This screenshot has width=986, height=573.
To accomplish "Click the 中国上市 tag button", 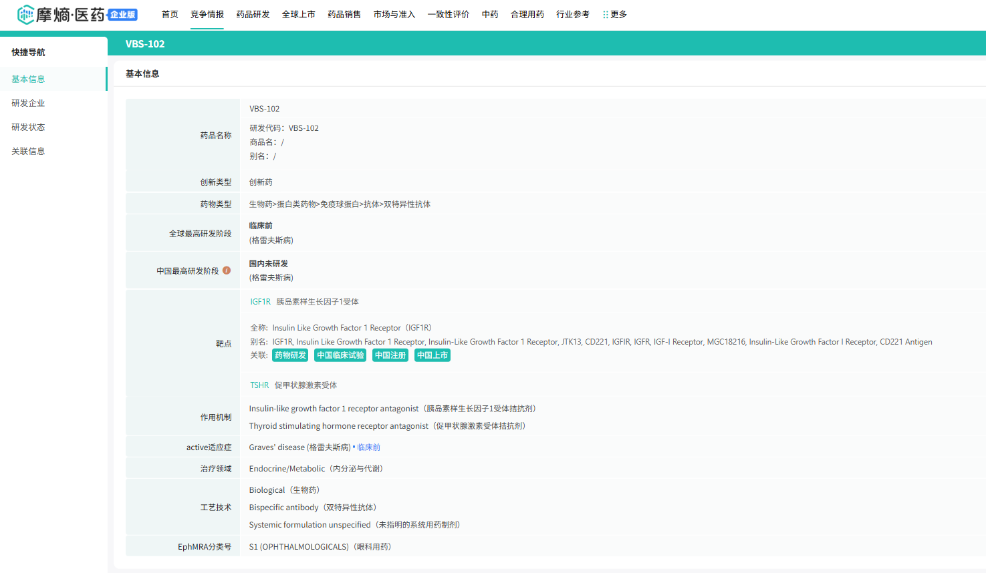I will coord(432,355).
